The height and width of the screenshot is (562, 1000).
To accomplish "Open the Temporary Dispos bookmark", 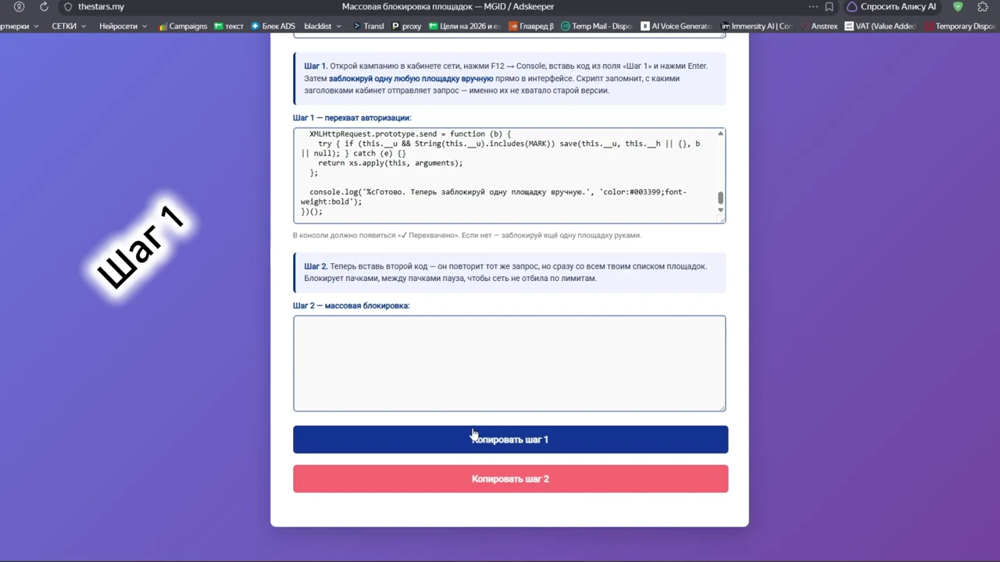I will point(959,27).
